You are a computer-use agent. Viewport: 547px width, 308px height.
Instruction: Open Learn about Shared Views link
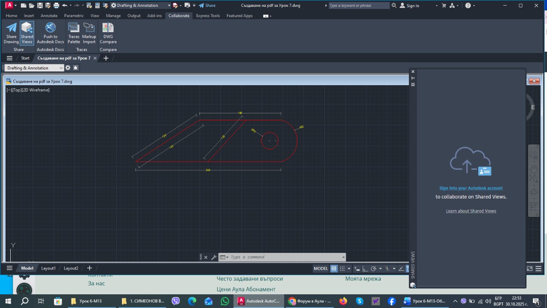[x=471, y=211]
